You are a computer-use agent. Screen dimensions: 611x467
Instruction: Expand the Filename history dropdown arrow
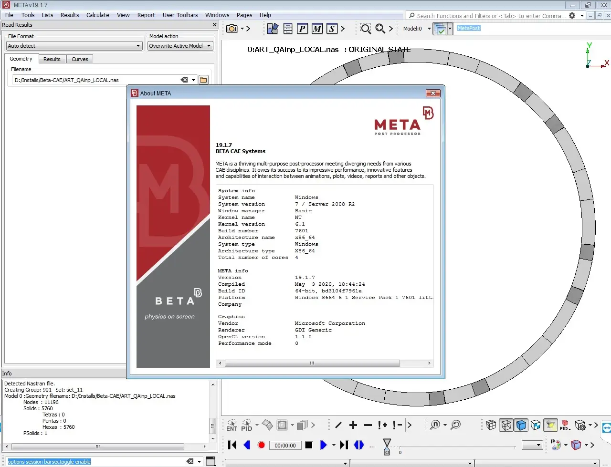coord(193,80)
